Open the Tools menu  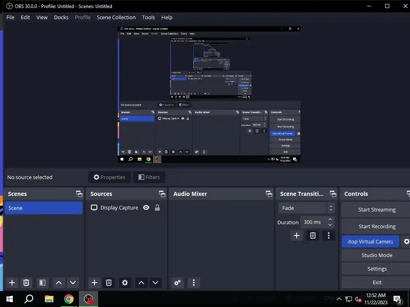pos(149,17)
